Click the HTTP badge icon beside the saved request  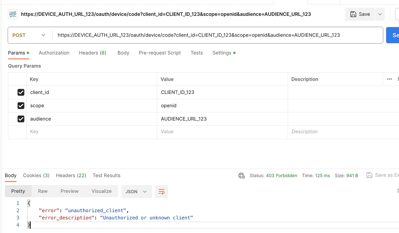coord(12,14)
